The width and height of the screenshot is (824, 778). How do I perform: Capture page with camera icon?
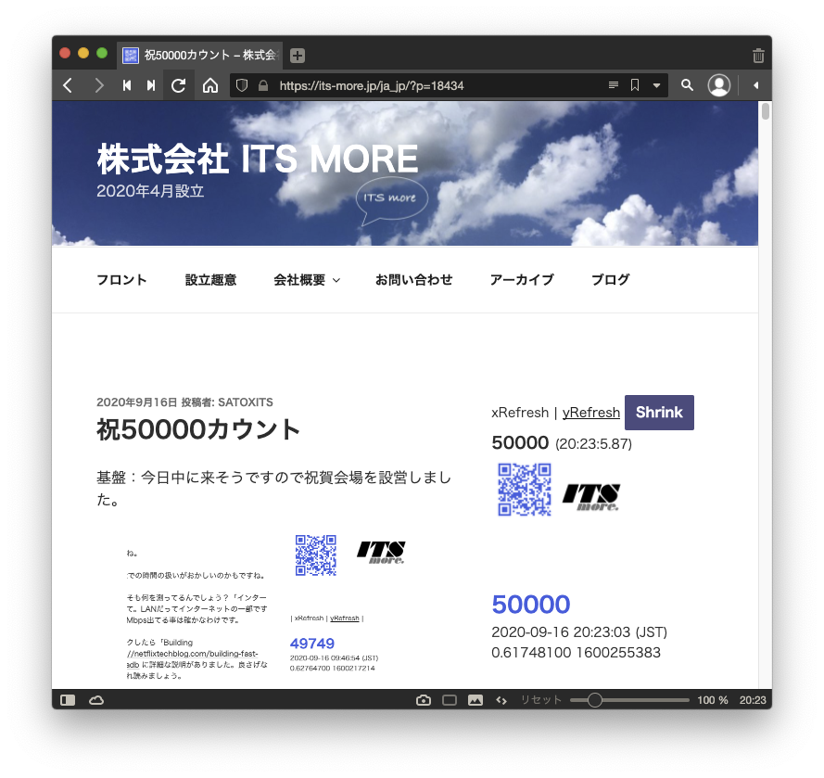tap(424, 700)
